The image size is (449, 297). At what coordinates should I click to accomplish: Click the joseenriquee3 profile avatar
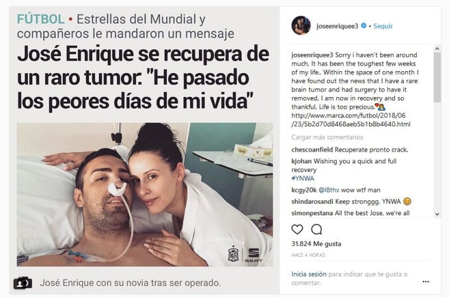pos(301,25)
